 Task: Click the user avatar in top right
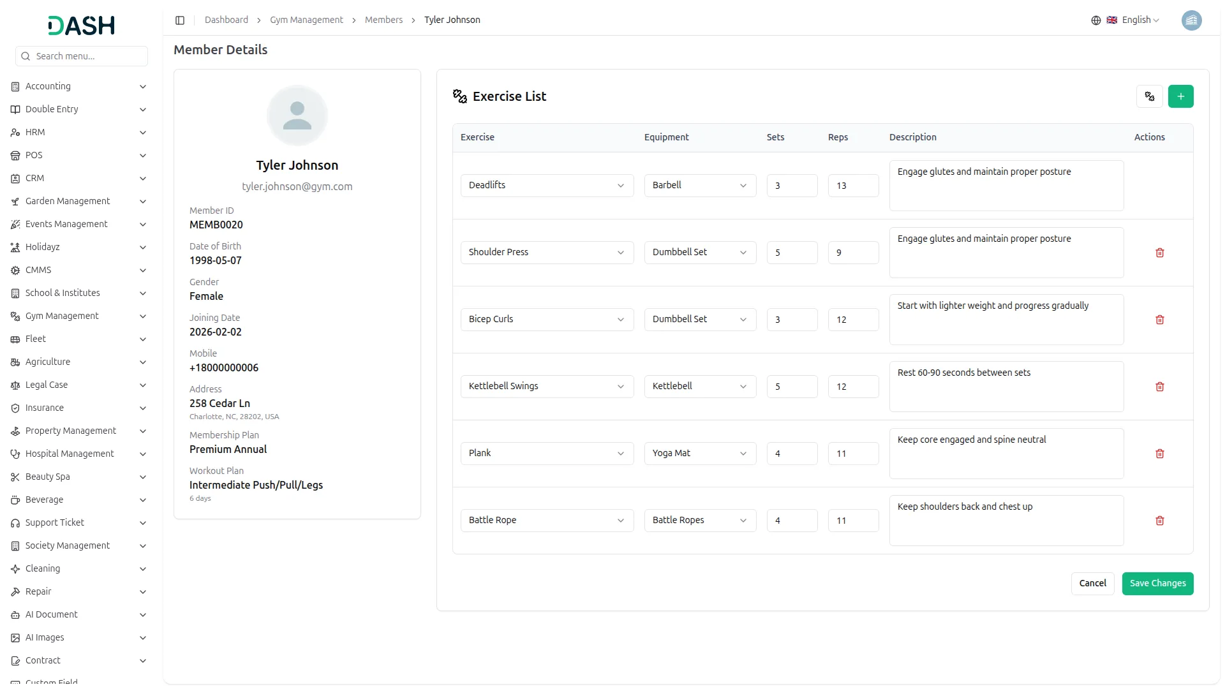[1191, 20]
